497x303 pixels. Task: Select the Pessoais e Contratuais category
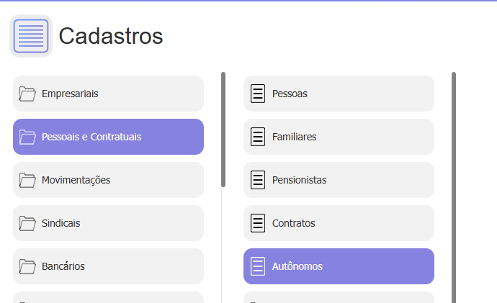[108, 137]
